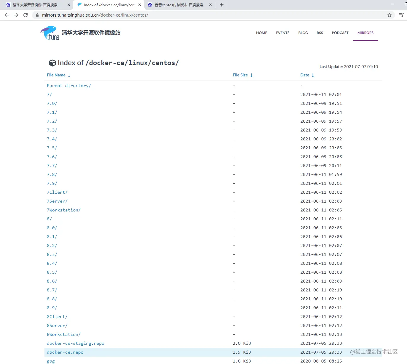Open the 7.4/ directory
This screenshot has height=364, width=407.
52,139
